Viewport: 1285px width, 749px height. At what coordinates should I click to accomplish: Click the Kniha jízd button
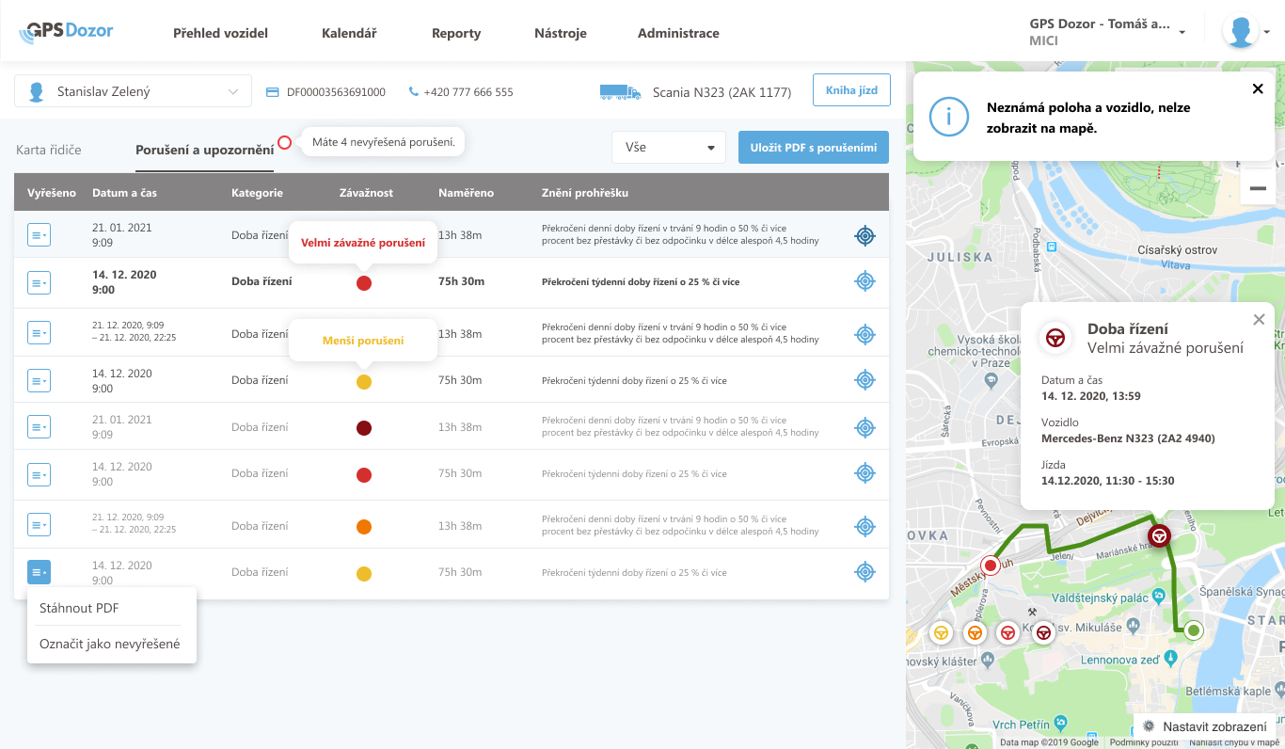click(x=851, y=91)
